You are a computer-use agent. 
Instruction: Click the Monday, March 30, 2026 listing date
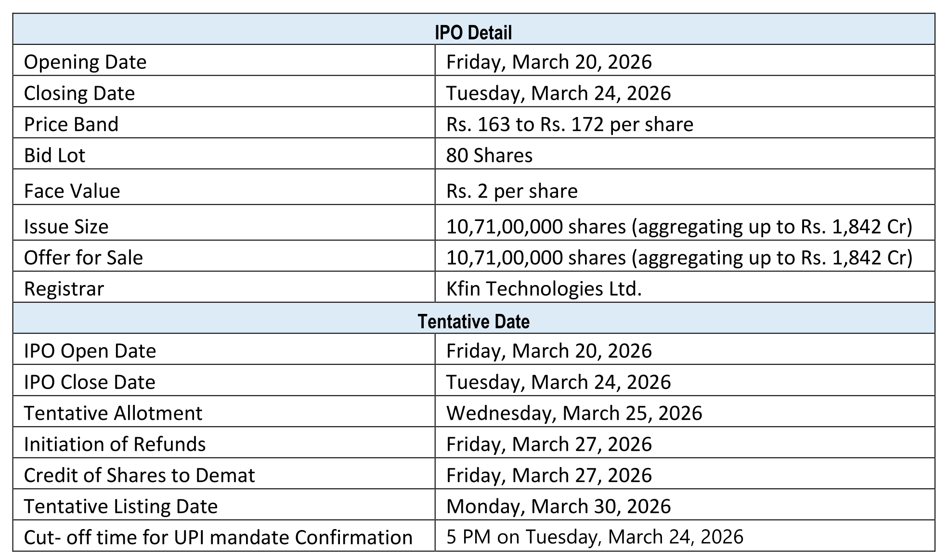[558, 506]
